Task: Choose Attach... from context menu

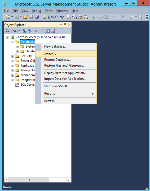Action: tap(66, 54)
